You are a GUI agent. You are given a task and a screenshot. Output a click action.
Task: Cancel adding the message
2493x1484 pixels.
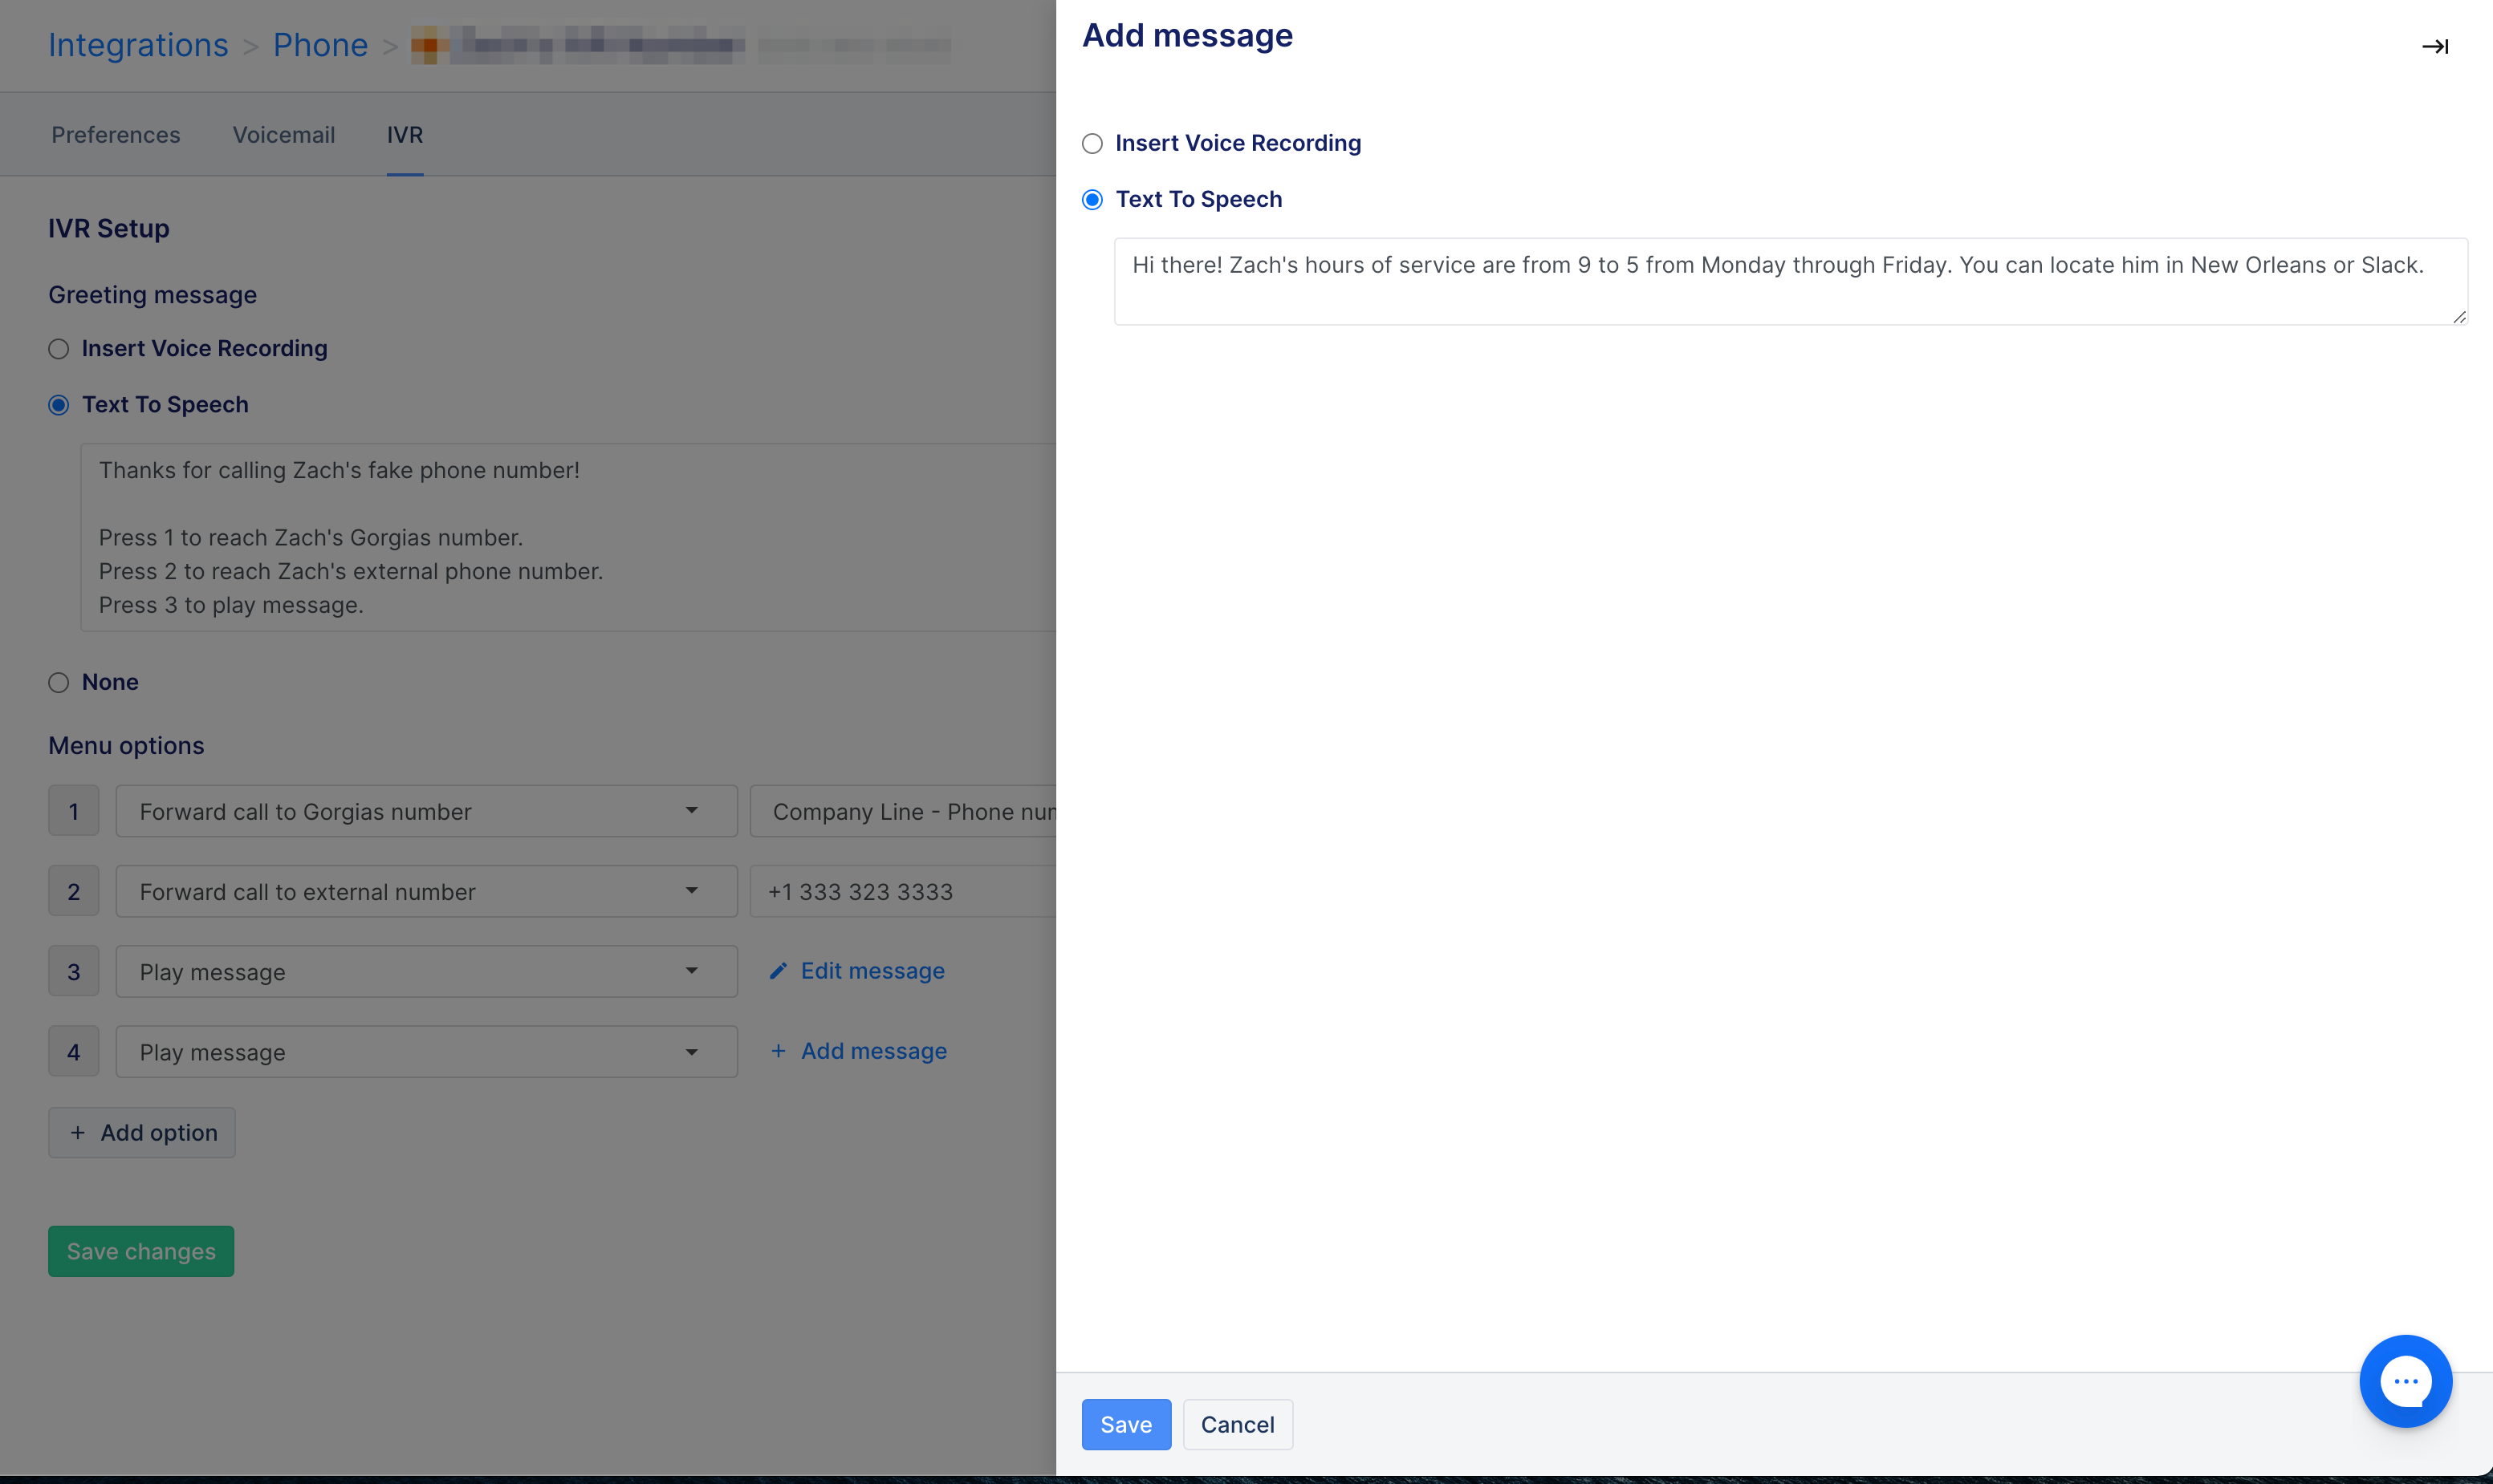tap(1238, 1424)
